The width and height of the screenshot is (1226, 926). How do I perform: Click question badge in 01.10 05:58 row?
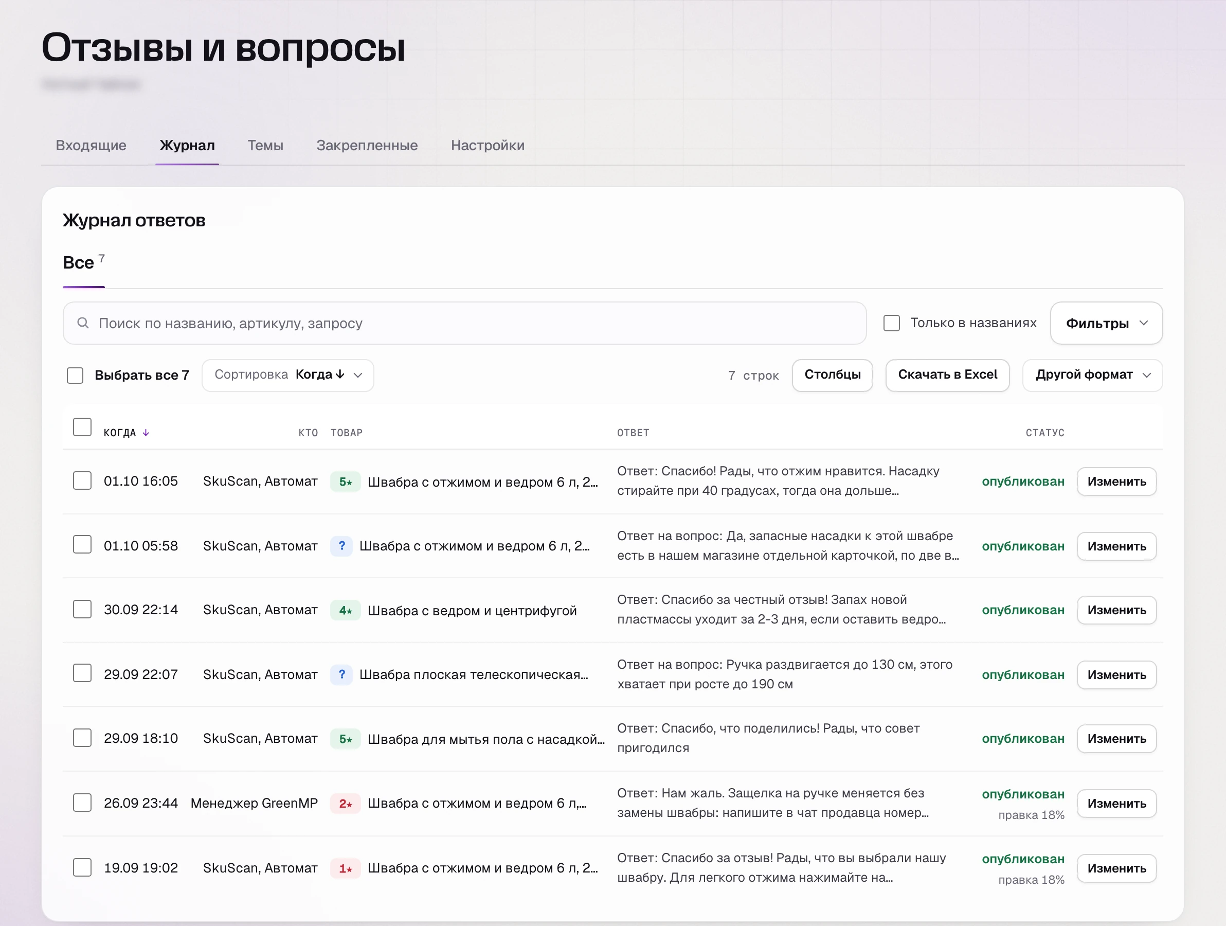point(342,546)
